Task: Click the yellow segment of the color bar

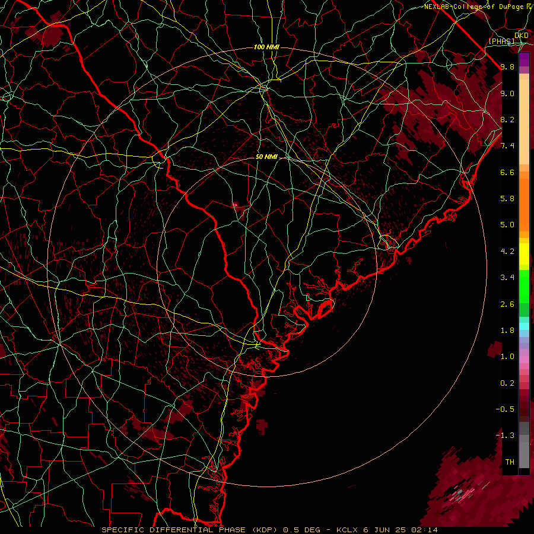Action: 524,254
